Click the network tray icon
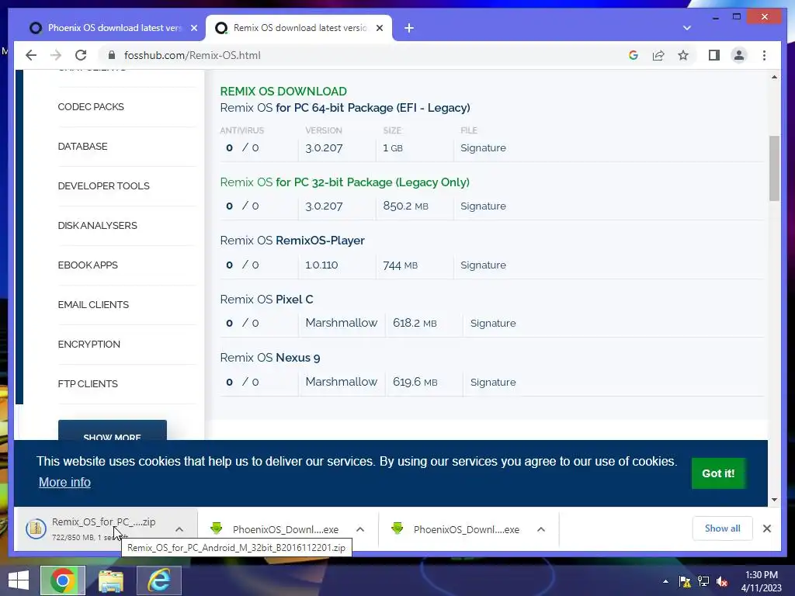 [x=703, y=581]
